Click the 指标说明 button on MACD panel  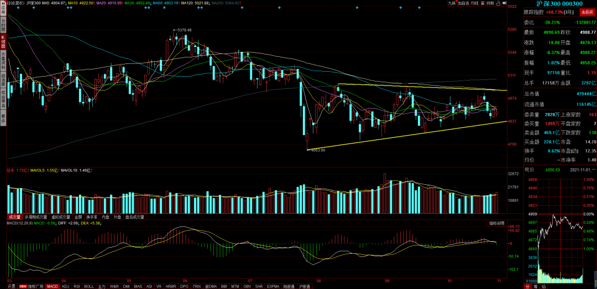point(497,223)
